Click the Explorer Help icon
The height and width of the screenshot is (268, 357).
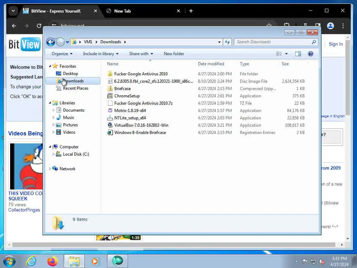[310, 54]
